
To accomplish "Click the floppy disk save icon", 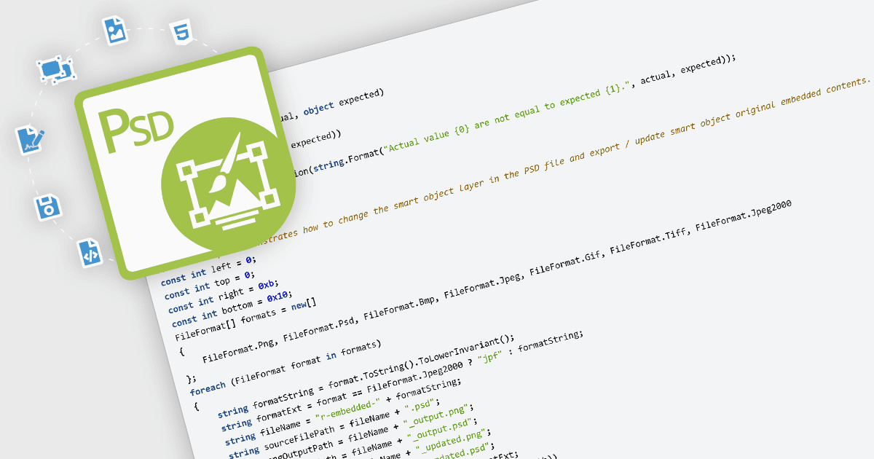I will coord(48,206).
